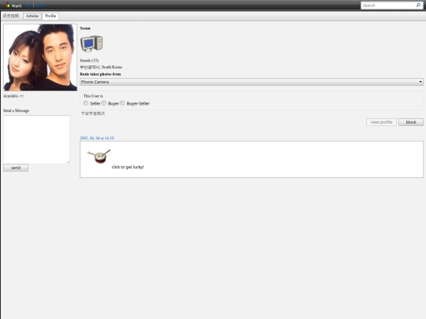Focus the Send a Message text area

[36, 139]
